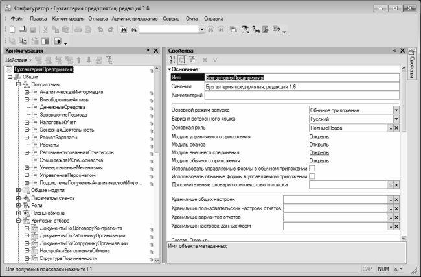
Task: Collapse the Основные properties section
Action: (169, 69)
